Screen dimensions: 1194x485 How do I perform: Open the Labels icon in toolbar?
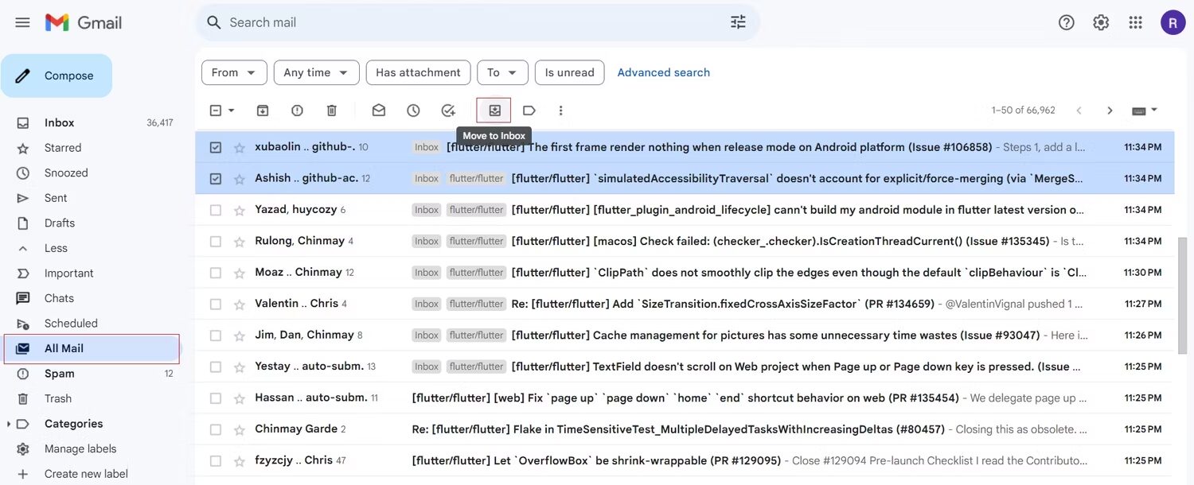pos(529,111)
